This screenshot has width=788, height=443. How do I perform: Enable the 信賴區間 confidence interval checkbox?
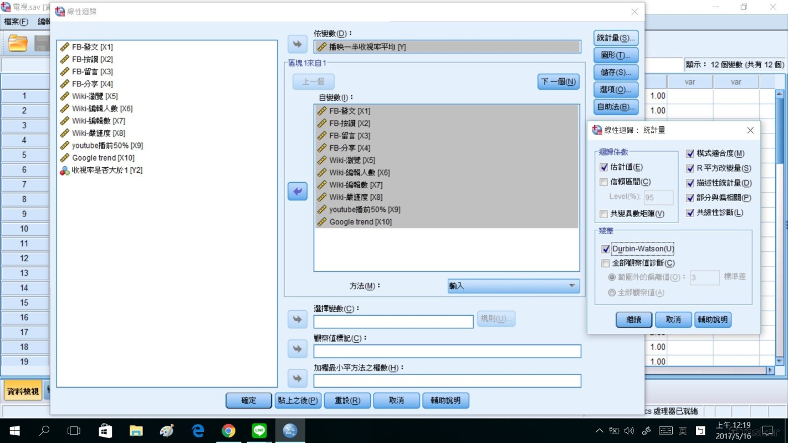tap(604, 182)
